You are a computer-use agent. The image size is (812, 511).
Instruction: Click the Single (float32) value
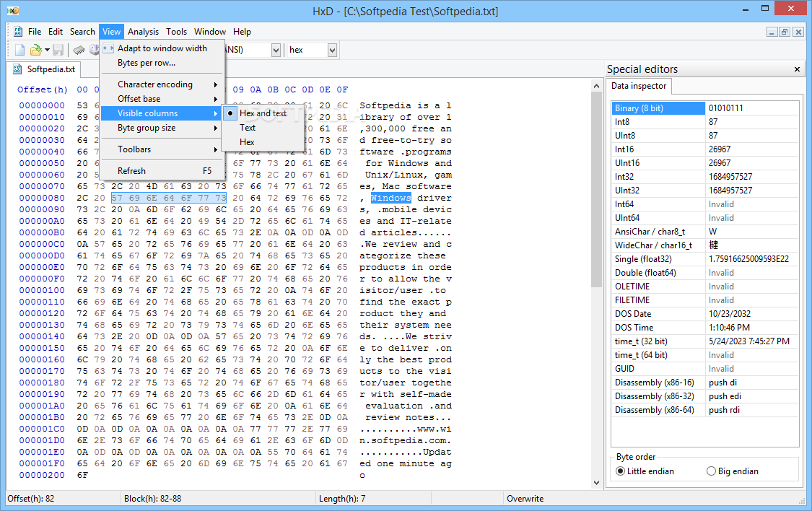pyautogui.click(x=748, y=259)
